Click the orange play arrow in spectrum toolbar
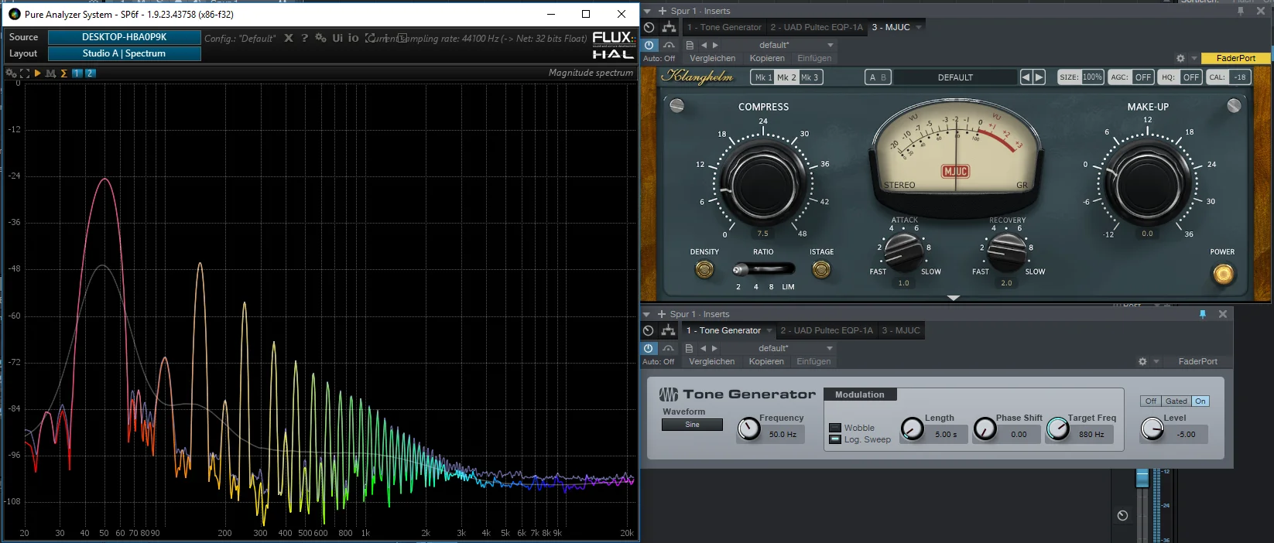This screenshot has width=1274, height=543. (37, 73)
